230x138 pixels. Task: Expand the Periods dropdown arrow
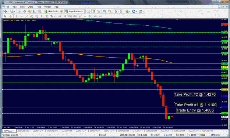pos(137,11)
